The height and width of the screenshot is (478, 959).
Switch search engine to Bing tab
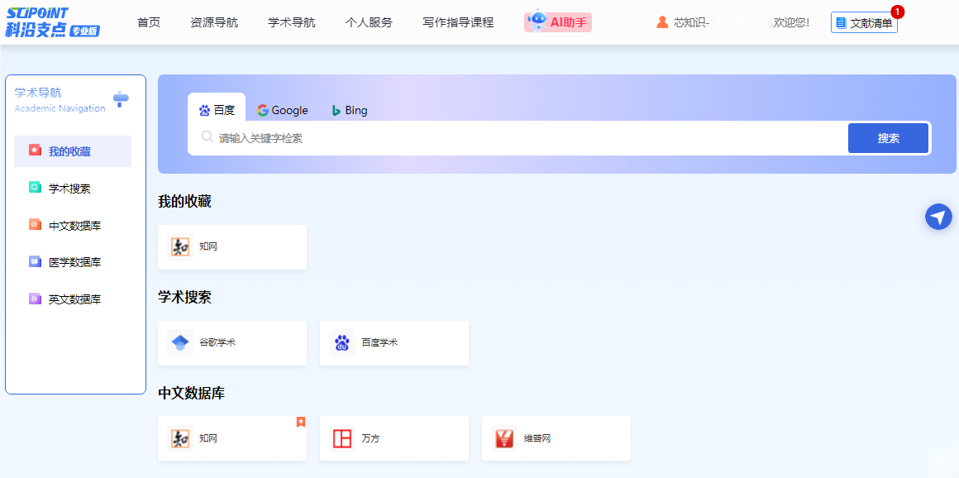[x=349, y=110]
